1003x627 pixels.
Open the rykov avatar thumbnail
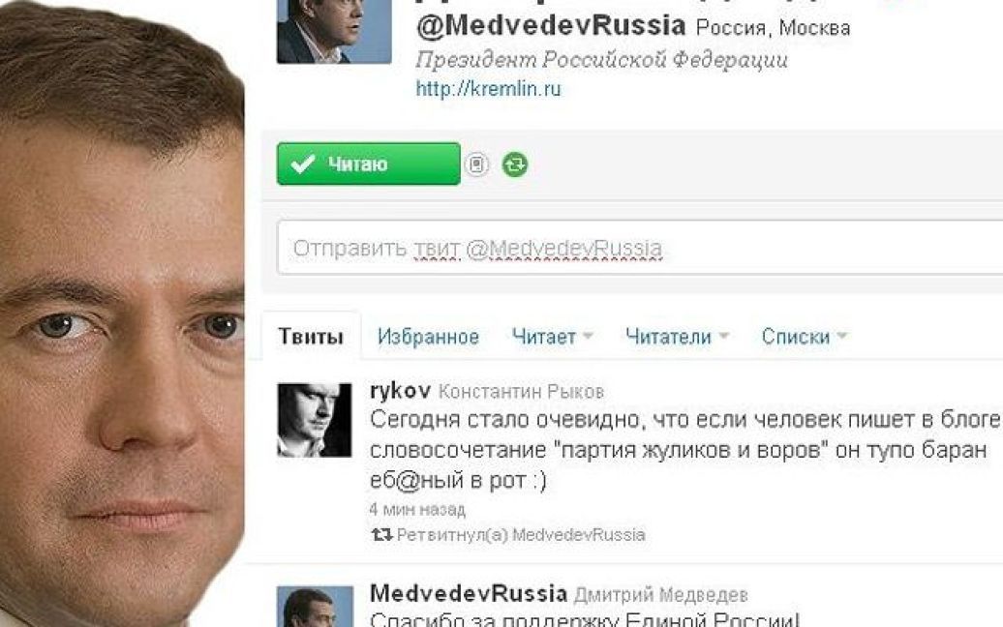(314, 421)
